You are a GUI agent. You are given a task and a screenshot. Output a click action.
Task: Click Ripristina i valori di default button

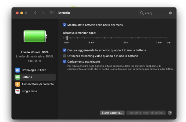146,113
